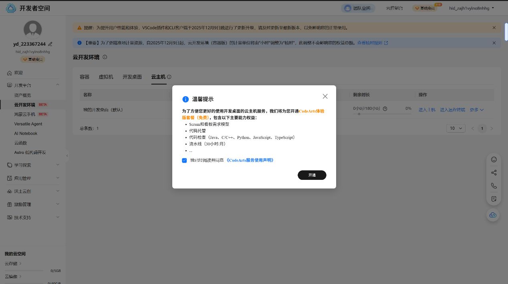Click the 沃土云创 sidebar icon
Image resolution: width=508 pixels, height=284 pixels.
click(x=10, y=191)
